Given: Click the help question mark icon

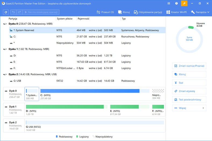Looking at the screenshot, I should (176, 3).
